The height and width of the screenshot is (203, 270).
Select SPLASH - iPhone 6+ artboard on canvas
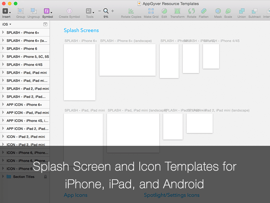coord(80,72)
